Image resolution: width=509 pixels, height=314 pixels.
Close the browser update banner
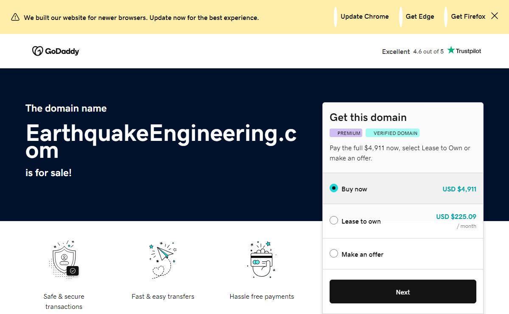click(495, 16)
